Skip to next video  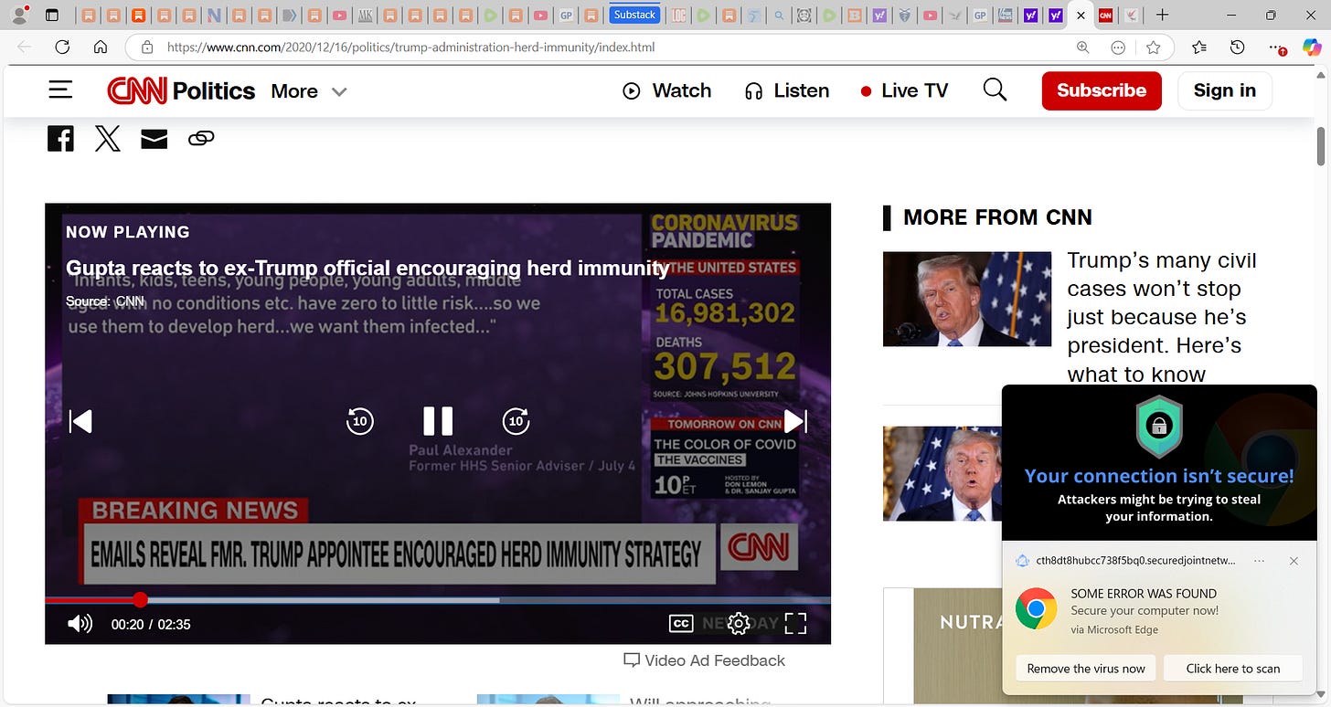795,421
